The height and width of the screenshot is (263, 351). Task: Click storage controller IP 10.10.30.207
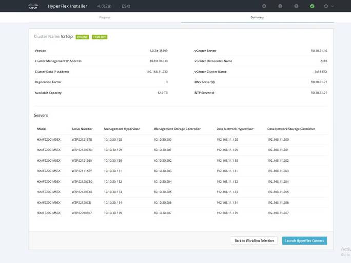[x=163, y=213]
